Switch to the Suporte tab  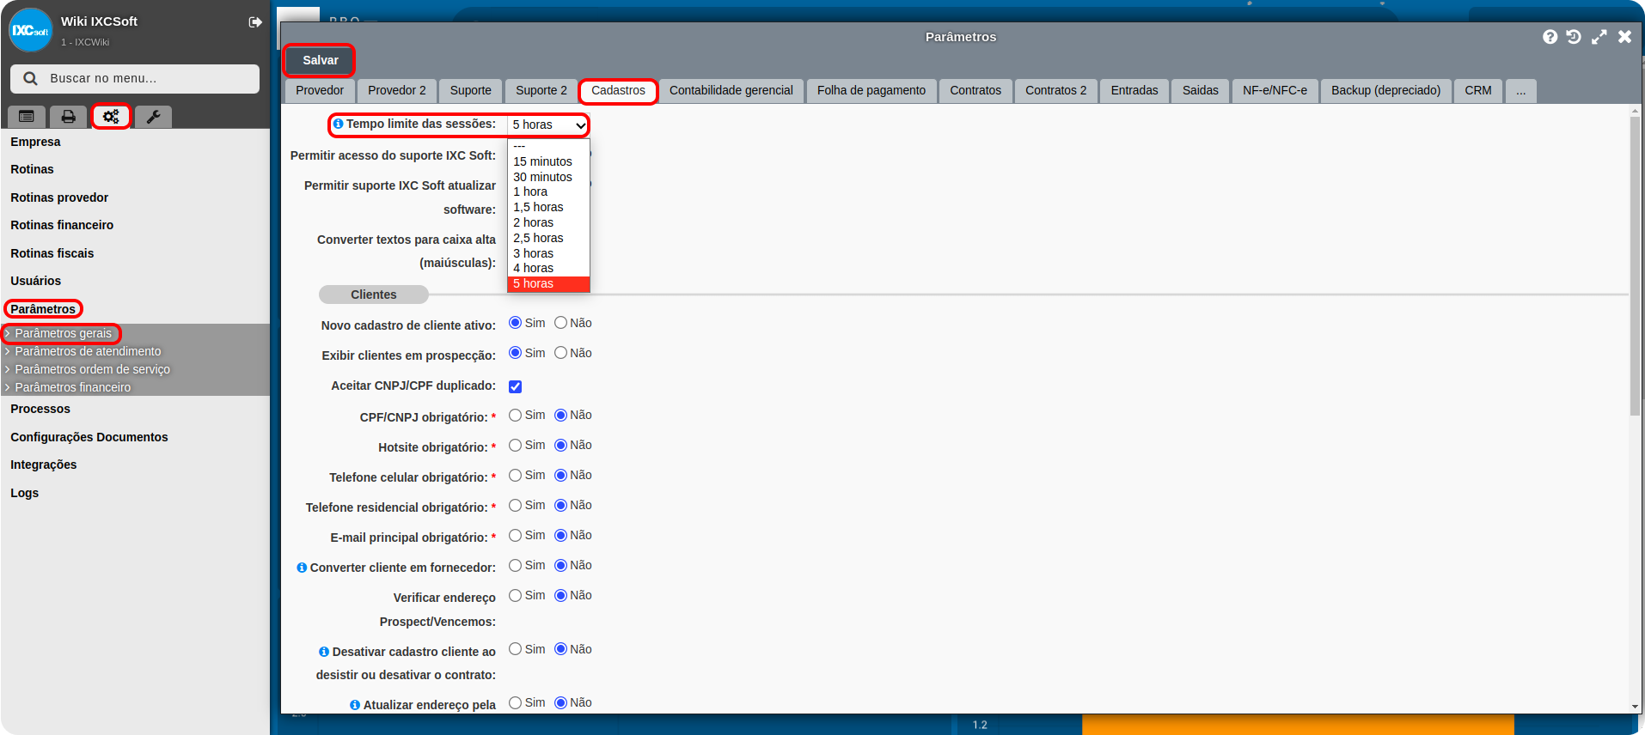(471, 91)
